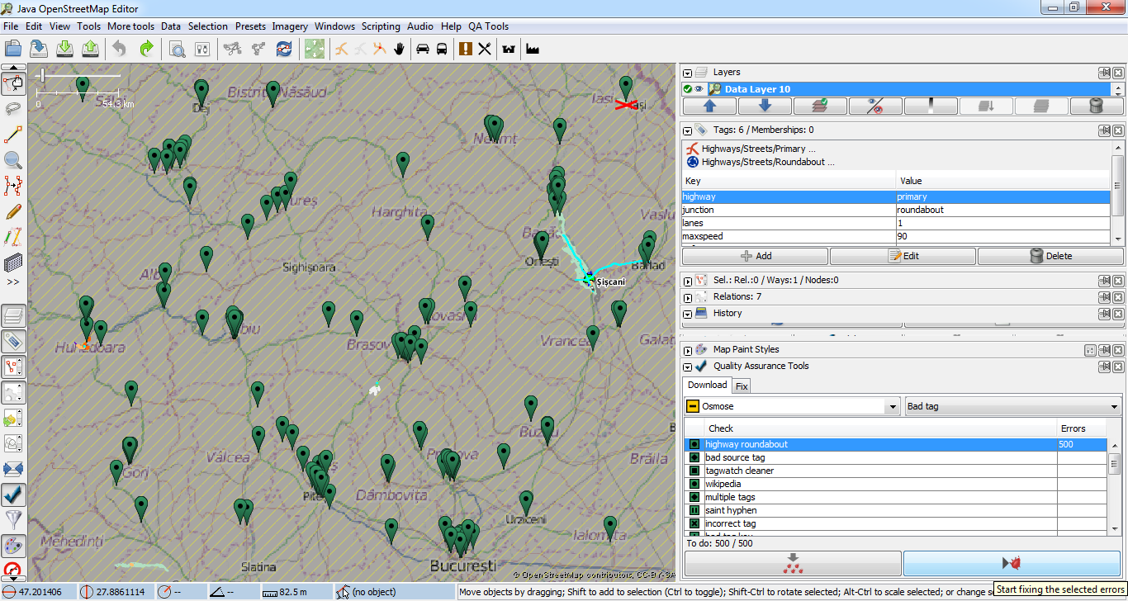Click the green four-arrow move icon

click(x=314, y=49)
